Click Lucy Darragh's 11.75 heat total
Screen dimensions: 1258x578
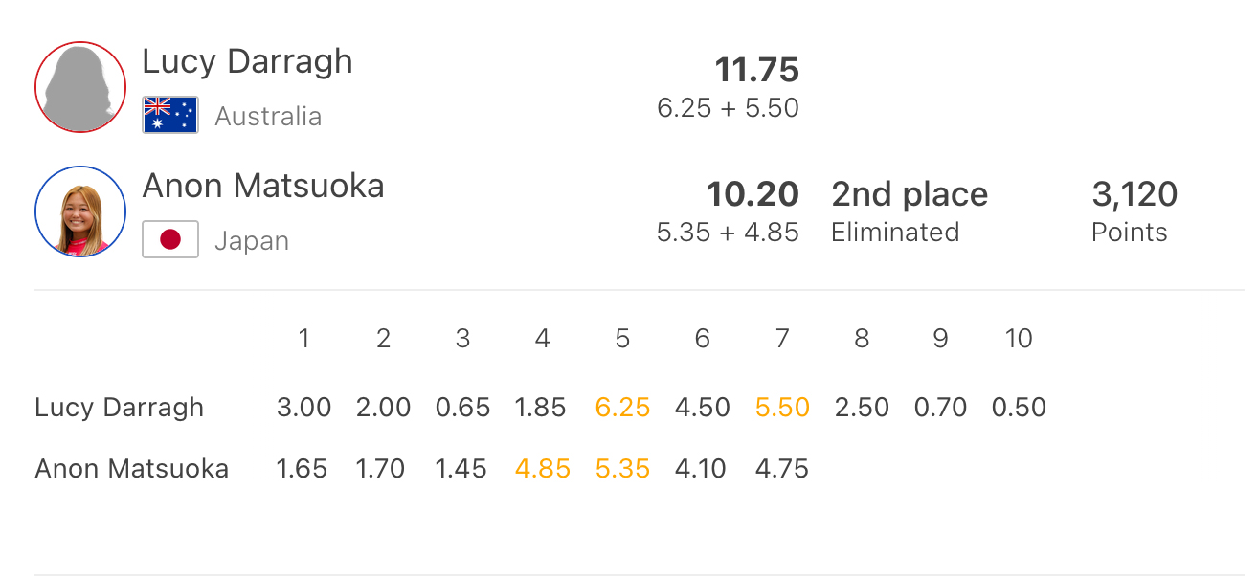756,70
